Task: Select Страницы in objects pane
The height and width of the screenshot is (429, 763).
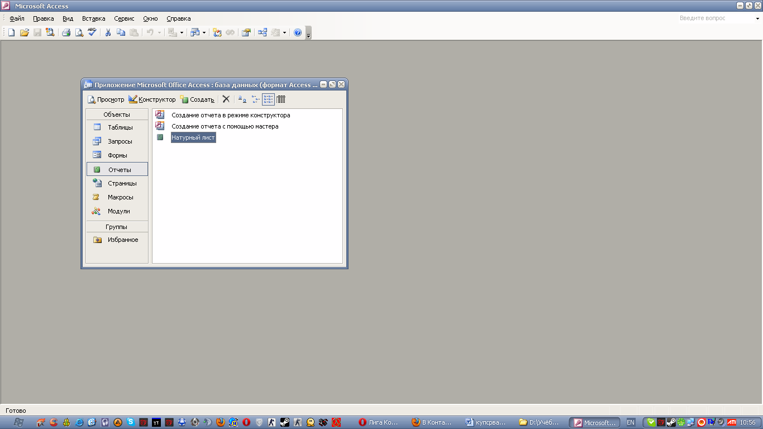Action: [117, 183]
